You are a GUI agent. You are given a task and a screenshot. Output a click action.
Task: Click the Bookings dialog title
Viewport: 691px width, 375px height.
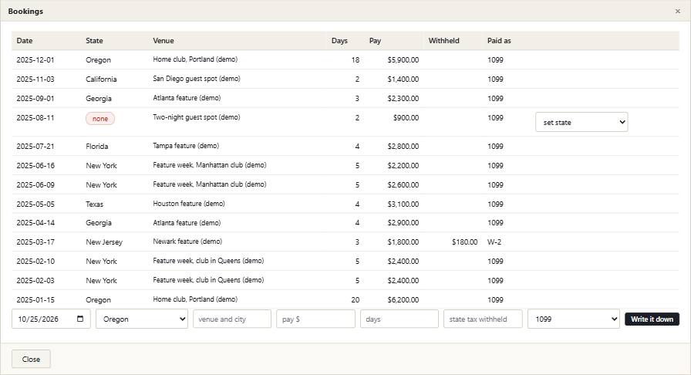pos(25,11)
